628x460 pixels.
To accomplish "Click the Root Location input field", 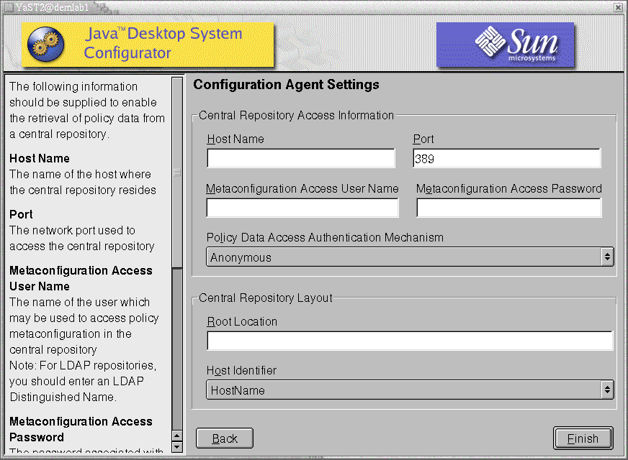I will pos(410,341).
